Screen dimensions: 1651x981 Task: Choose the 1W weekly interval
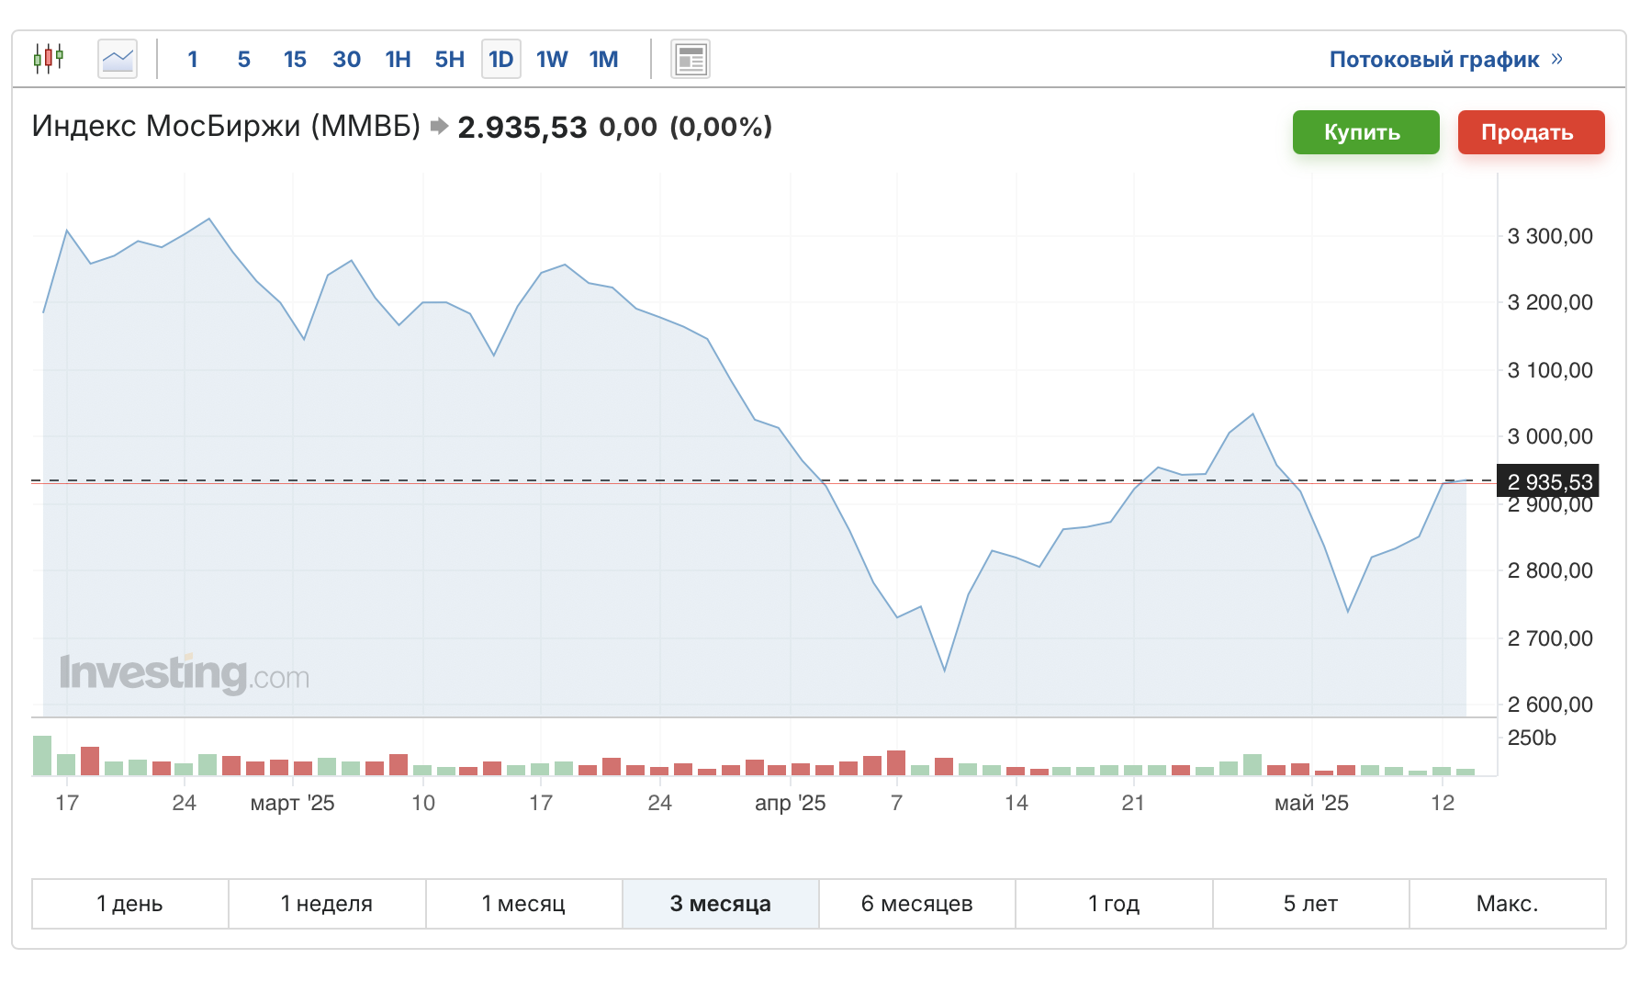552,60
